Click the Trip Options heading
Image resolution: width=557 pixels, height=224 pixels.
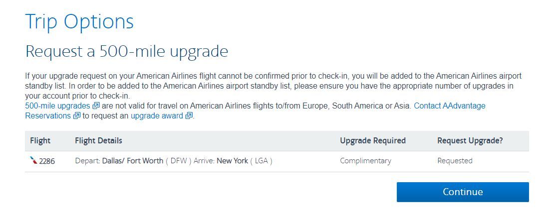pos(79,21)
